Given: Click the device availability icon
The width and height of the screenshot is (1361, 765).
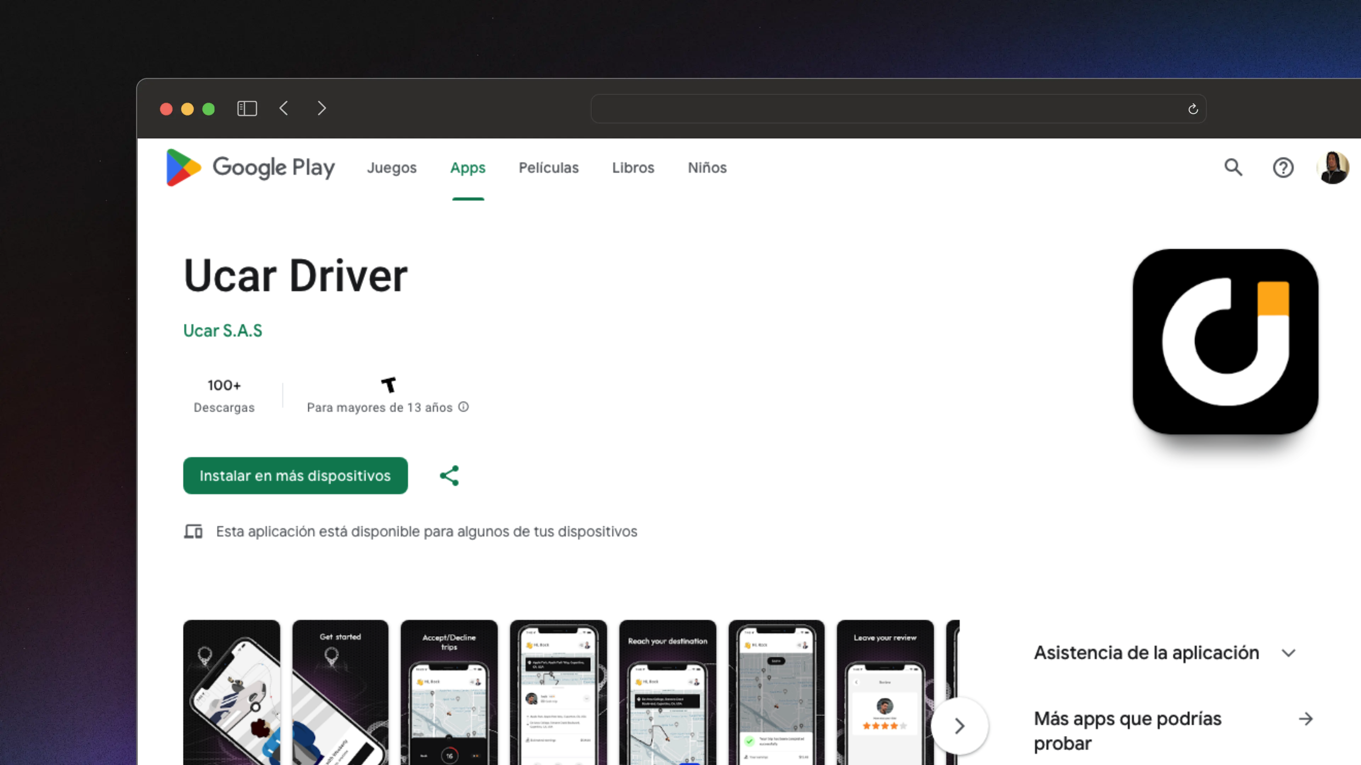Looking at the screenshot, I should (x=193, y=531).
